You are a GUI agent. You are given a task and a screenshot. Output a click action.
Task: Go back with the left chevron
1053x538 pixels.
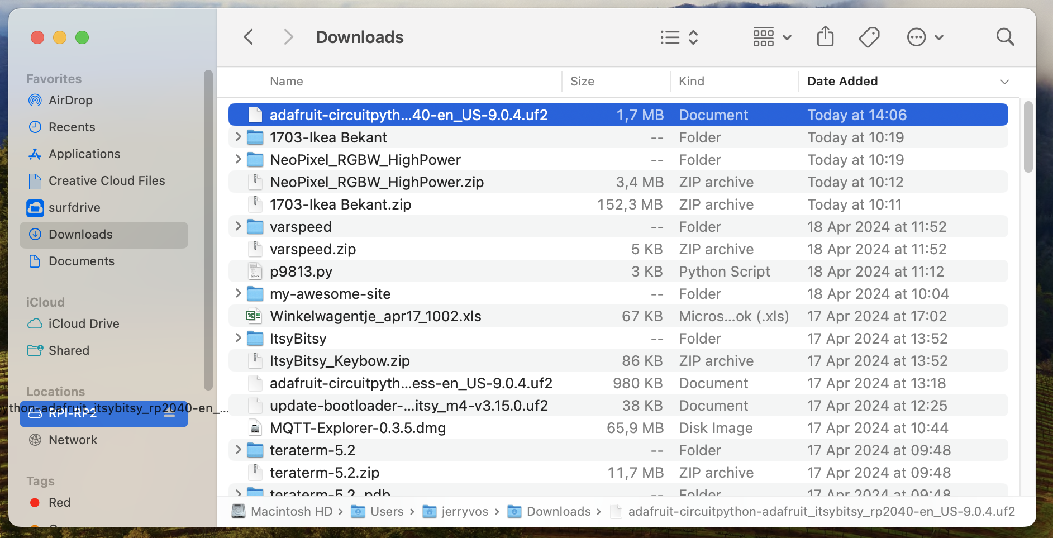coord(249,37)
